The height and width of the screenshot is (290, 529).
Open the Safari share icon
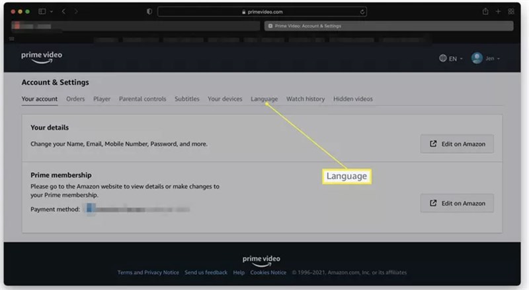click(x=485, y=11)
